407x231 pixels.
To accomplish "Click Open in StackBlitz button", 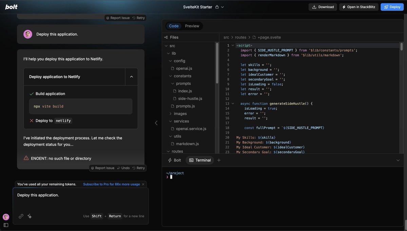I will [359, 7].
